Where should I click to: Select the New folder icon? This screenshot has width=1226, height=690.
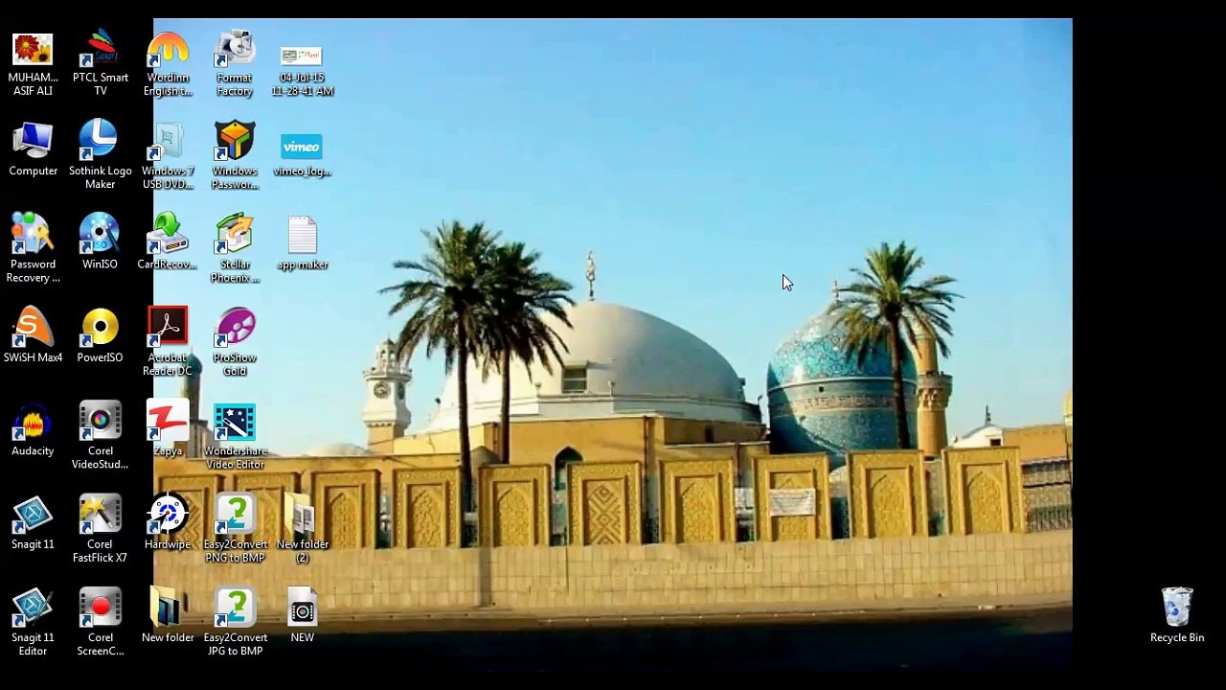168,615
